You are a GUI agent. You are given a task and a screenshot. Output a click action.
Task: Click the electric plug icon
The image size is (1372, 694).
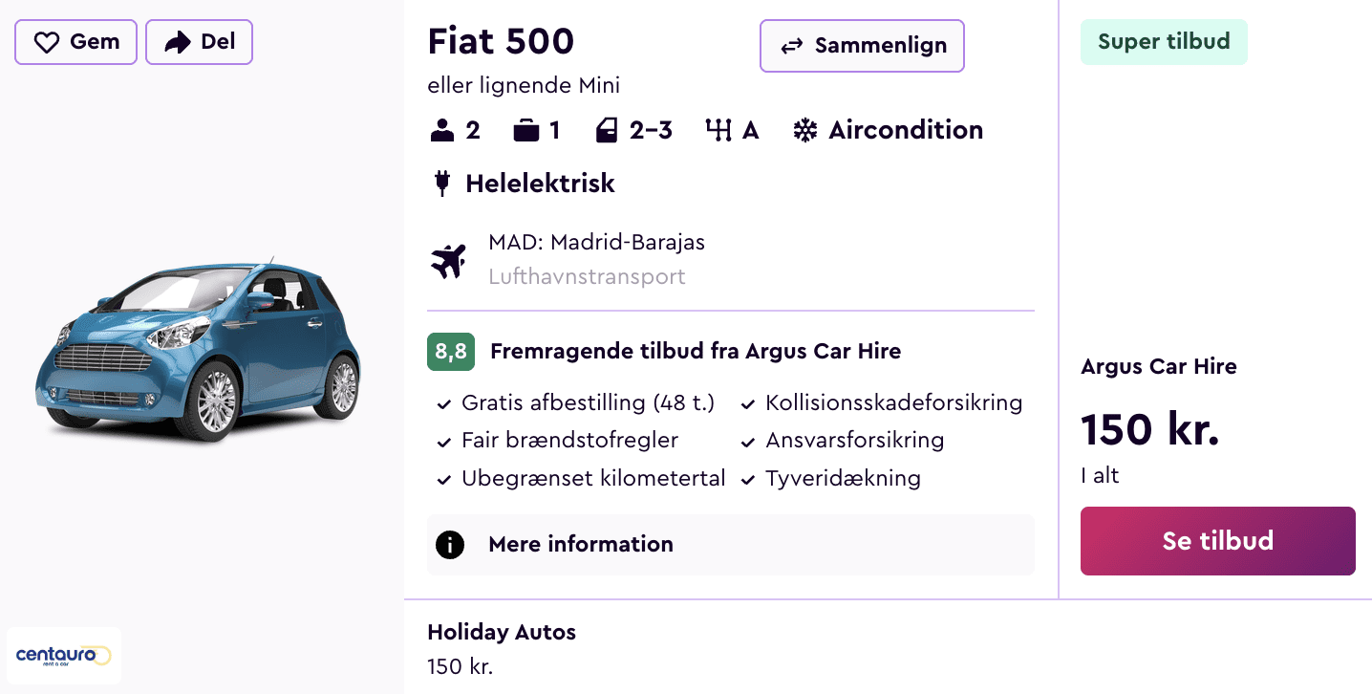(x=441, y=183)
